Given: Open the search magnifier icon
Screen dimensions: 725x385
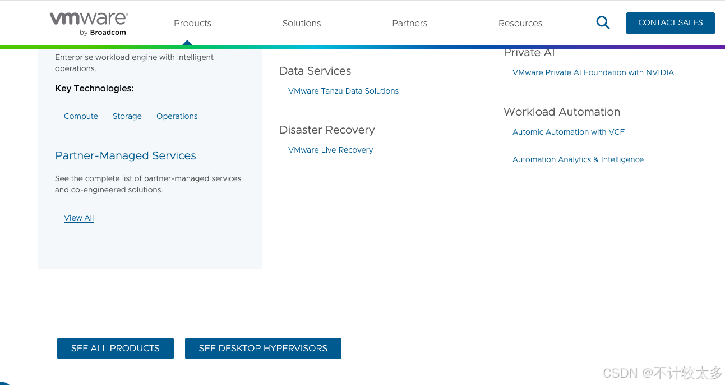Looking at the screenshot, I should (603, 22).
